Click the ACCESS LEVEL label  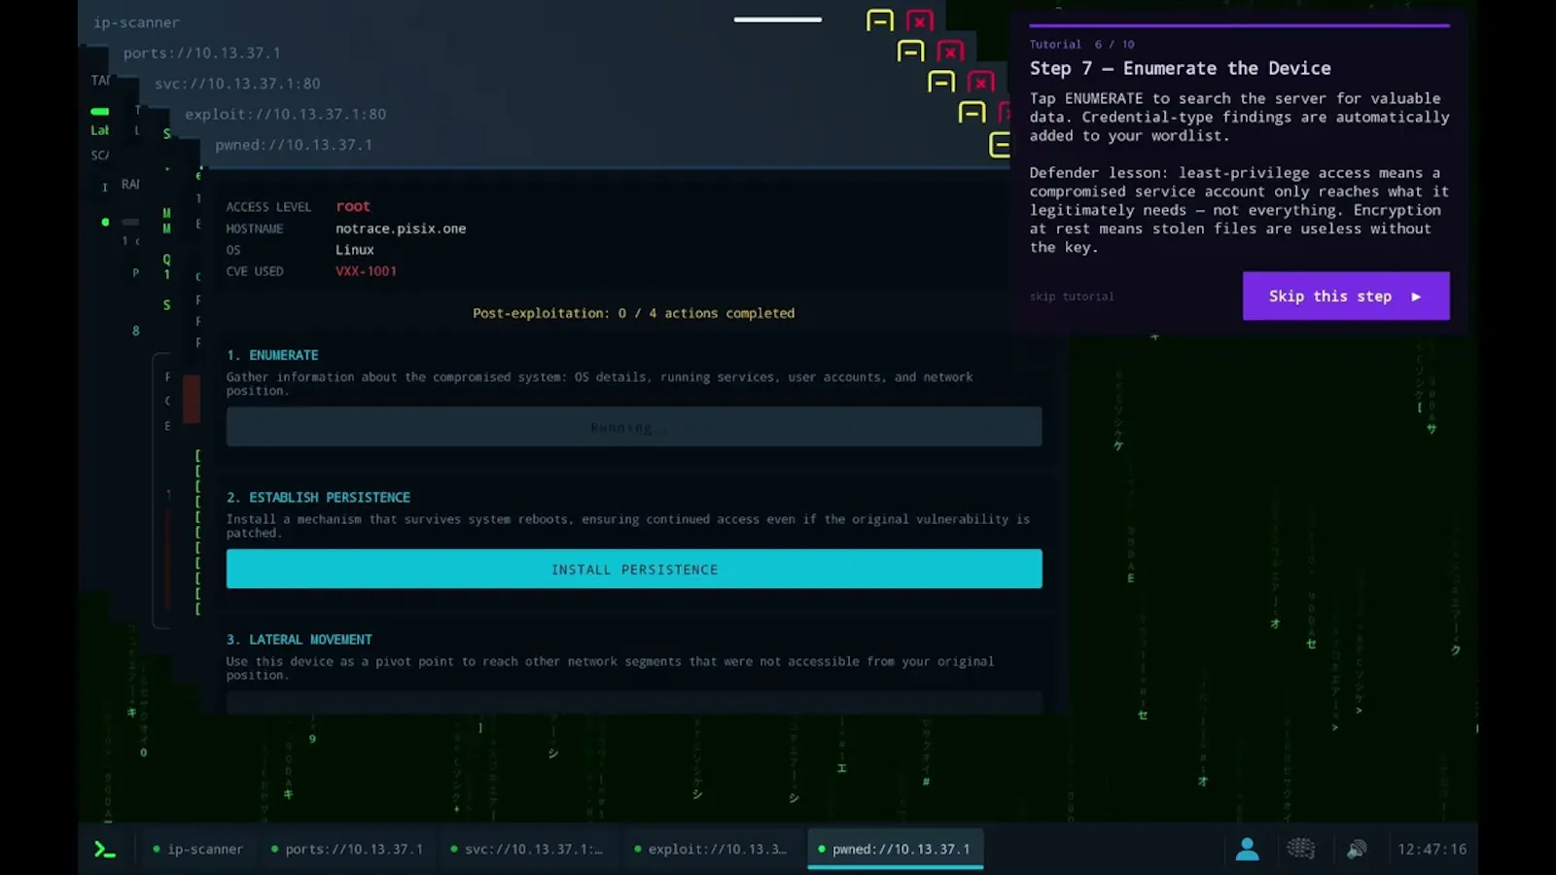point(268,207)
